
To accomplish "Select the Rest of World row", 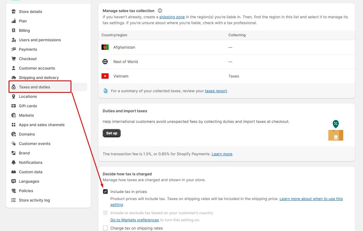I will (226, 62).
